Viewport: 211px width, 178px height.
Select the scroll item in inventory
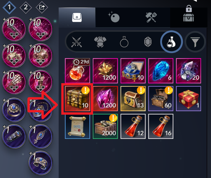click(x=77, y=126)
